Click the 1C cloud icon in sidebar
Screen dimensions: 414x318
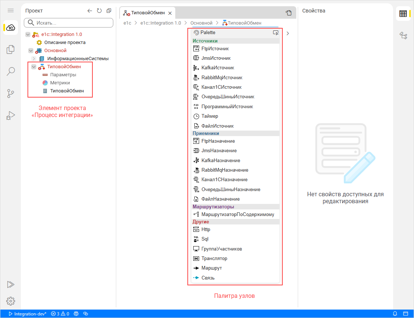click(x=11, y=28)
